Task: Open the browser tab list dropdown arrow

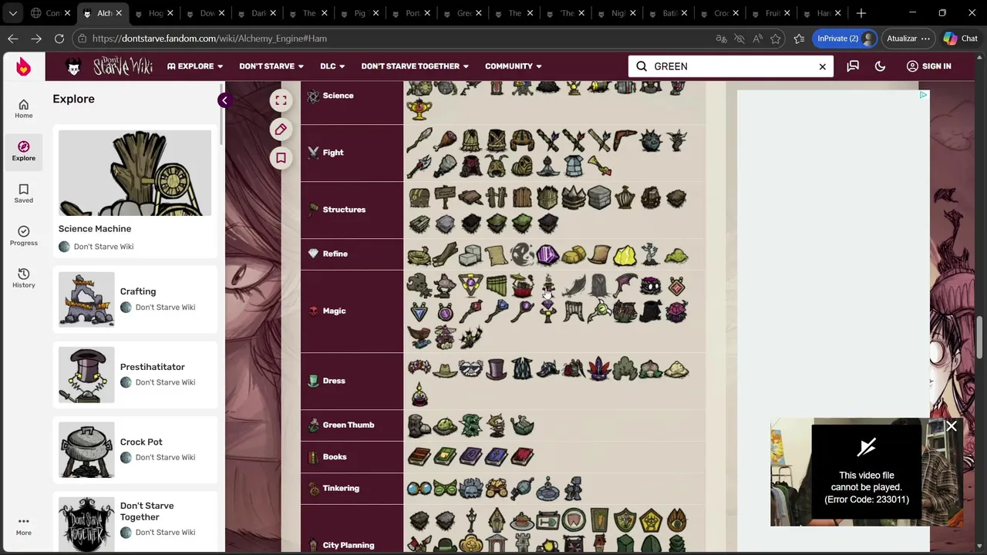Action: 12,13
